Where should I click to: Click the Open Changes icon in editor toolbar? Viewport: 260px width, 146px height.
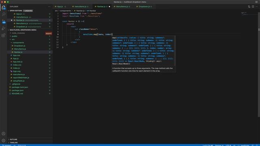249,6
